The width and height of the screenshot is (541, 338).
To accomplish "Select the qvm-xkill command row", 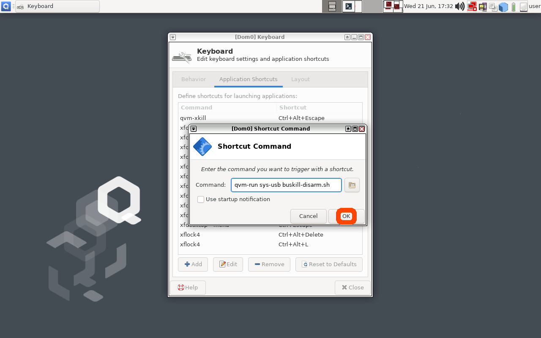I will (270, 118).
